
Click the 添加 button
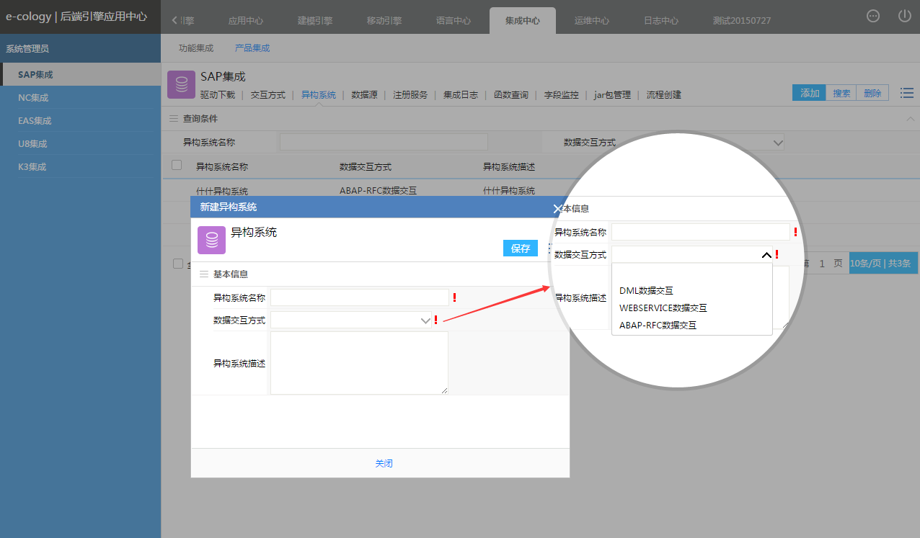810,93
